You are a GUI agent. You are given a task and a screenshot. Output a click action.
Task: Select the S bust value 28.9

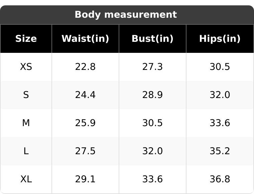pos(152,95)
